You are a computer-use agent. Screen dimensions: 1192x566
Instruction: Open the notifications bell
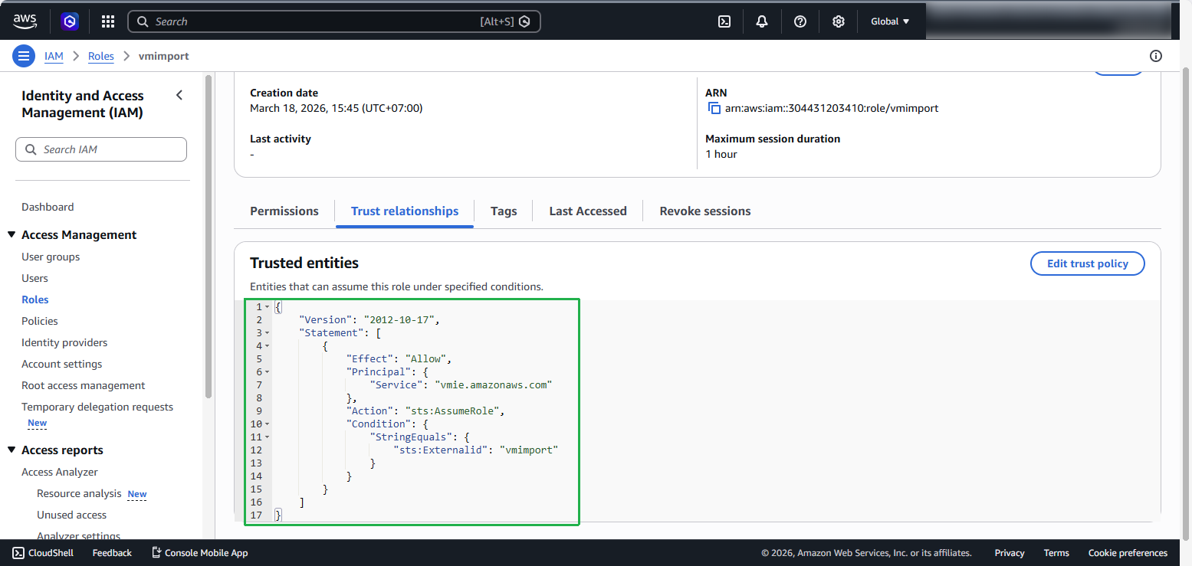tap(762, 21)
